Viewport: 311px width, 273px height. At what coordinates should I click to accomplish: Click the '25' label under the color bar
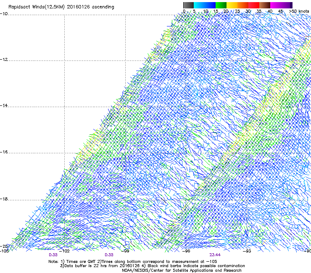click(237, 11)
